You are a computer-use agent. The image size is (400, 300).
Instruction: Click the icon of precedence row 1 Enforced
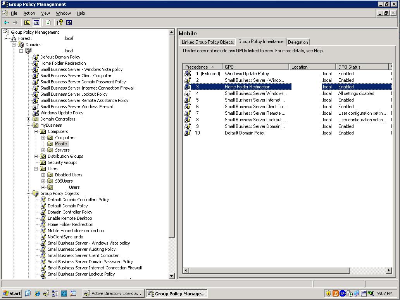click(x=188, y=74)
